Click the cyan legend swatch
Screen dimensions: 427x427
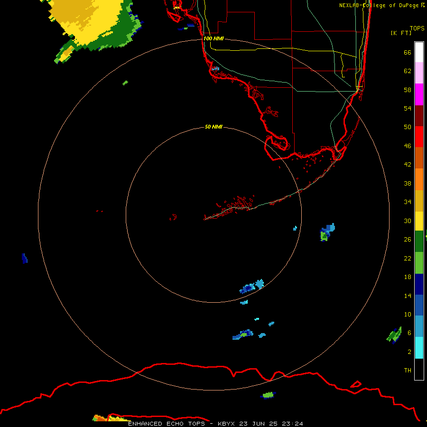point(419,348)
